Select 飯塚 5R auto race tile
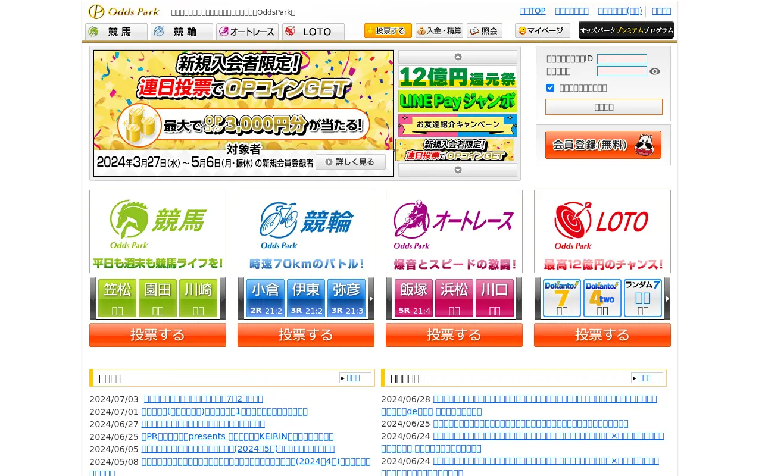This screenshot has height=476, width=762. tap(414, 298)
